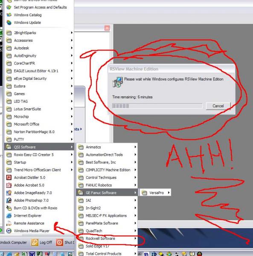Cancel the RSView Machine Edition configuration
Screen dimensions: 253x256
click(x=218, y=106)
